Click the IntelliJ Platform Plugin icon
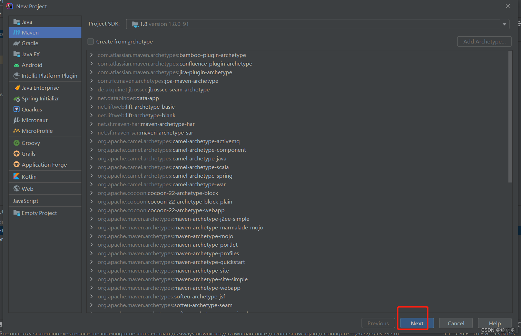The height and width of the screenshot is (336, 521). coord(17,76)
